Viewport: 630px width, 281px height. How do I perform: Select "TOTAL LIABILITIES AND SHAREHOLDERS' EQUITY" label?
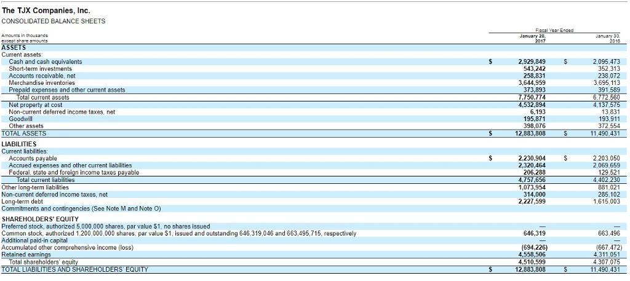tap(74, 269)
